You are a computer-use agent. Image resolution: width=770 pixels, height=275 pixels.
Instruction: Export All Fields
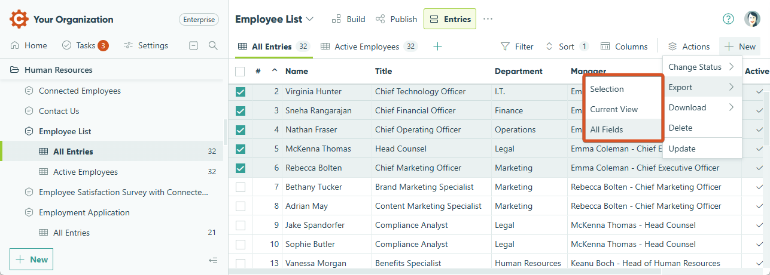click(623, 129)
